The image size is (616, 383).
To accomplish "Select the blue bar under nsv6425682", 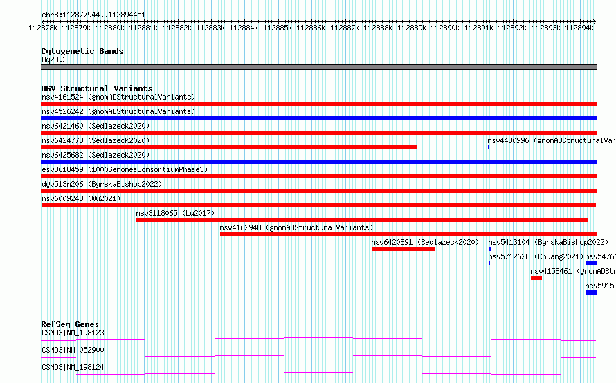I will point(318,162).
